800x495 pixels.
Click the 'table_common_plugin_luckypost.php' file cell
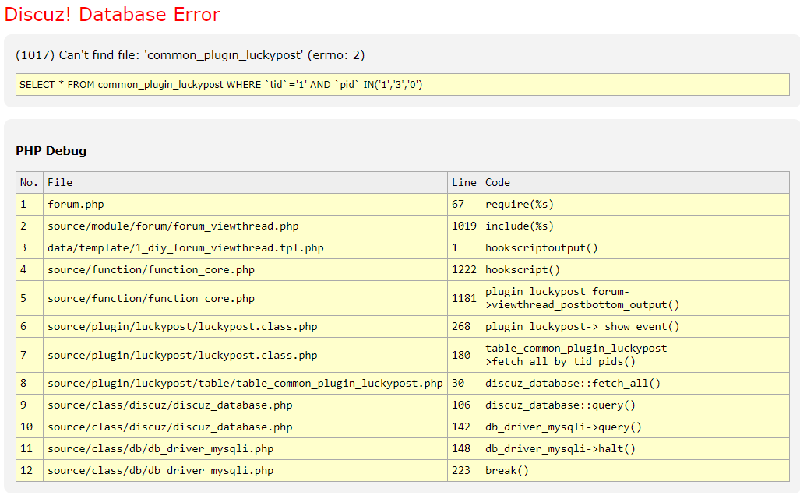tap(245, 384)
